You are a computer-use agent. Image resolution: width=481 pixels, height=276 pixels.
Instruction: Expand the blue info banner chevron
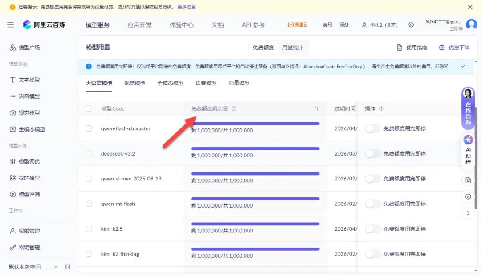(462, 67)
